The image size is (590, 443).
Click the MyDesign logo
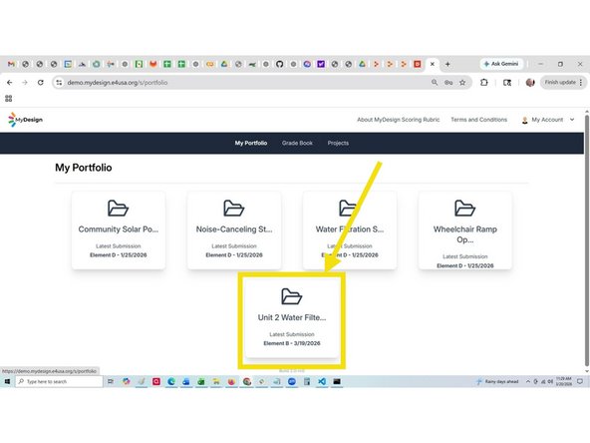(25, 120)
